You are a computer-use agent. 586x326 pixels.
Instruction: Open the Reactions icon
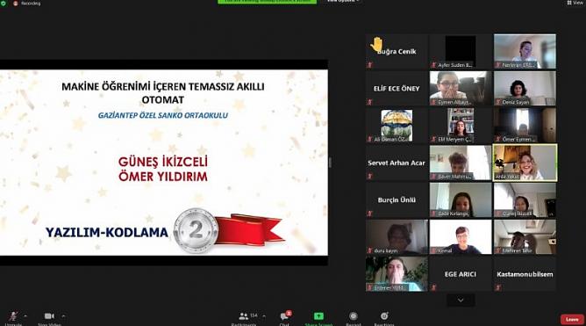[x=384, y=316]
